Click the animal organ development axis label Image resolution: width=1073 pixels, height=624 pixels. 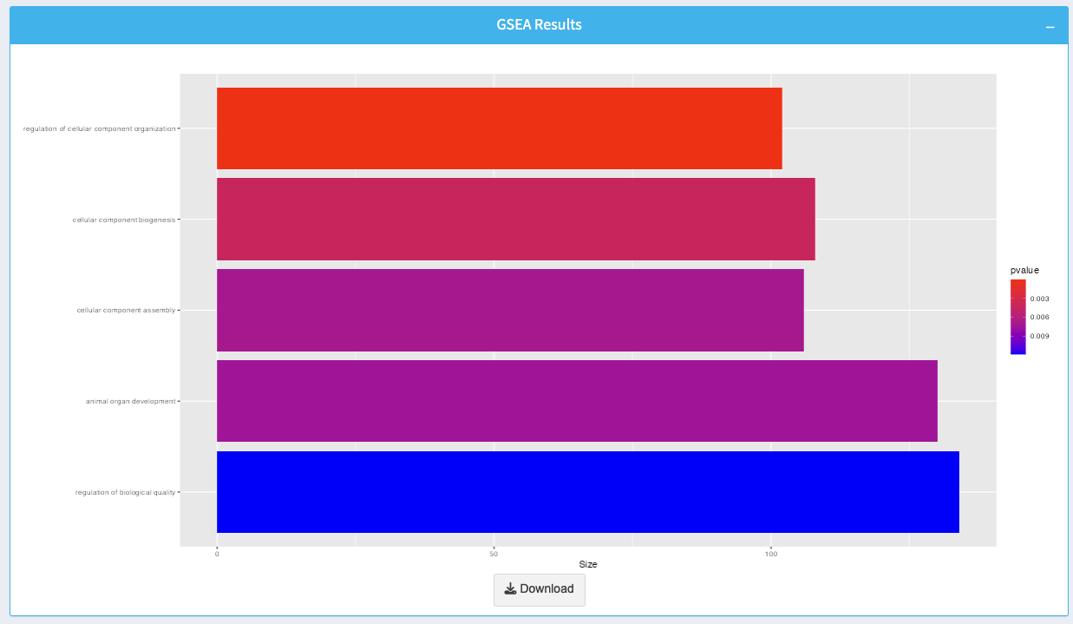(130, 402)
